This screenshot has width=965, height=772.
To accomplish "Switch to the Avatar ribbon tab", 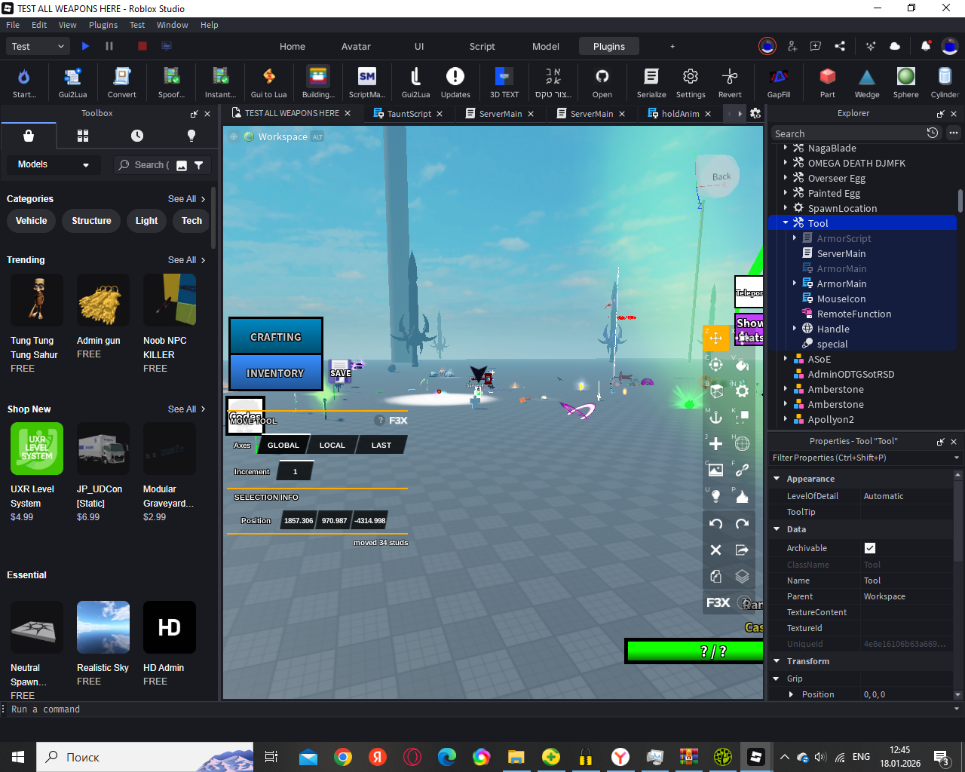I will click(356, 46).
